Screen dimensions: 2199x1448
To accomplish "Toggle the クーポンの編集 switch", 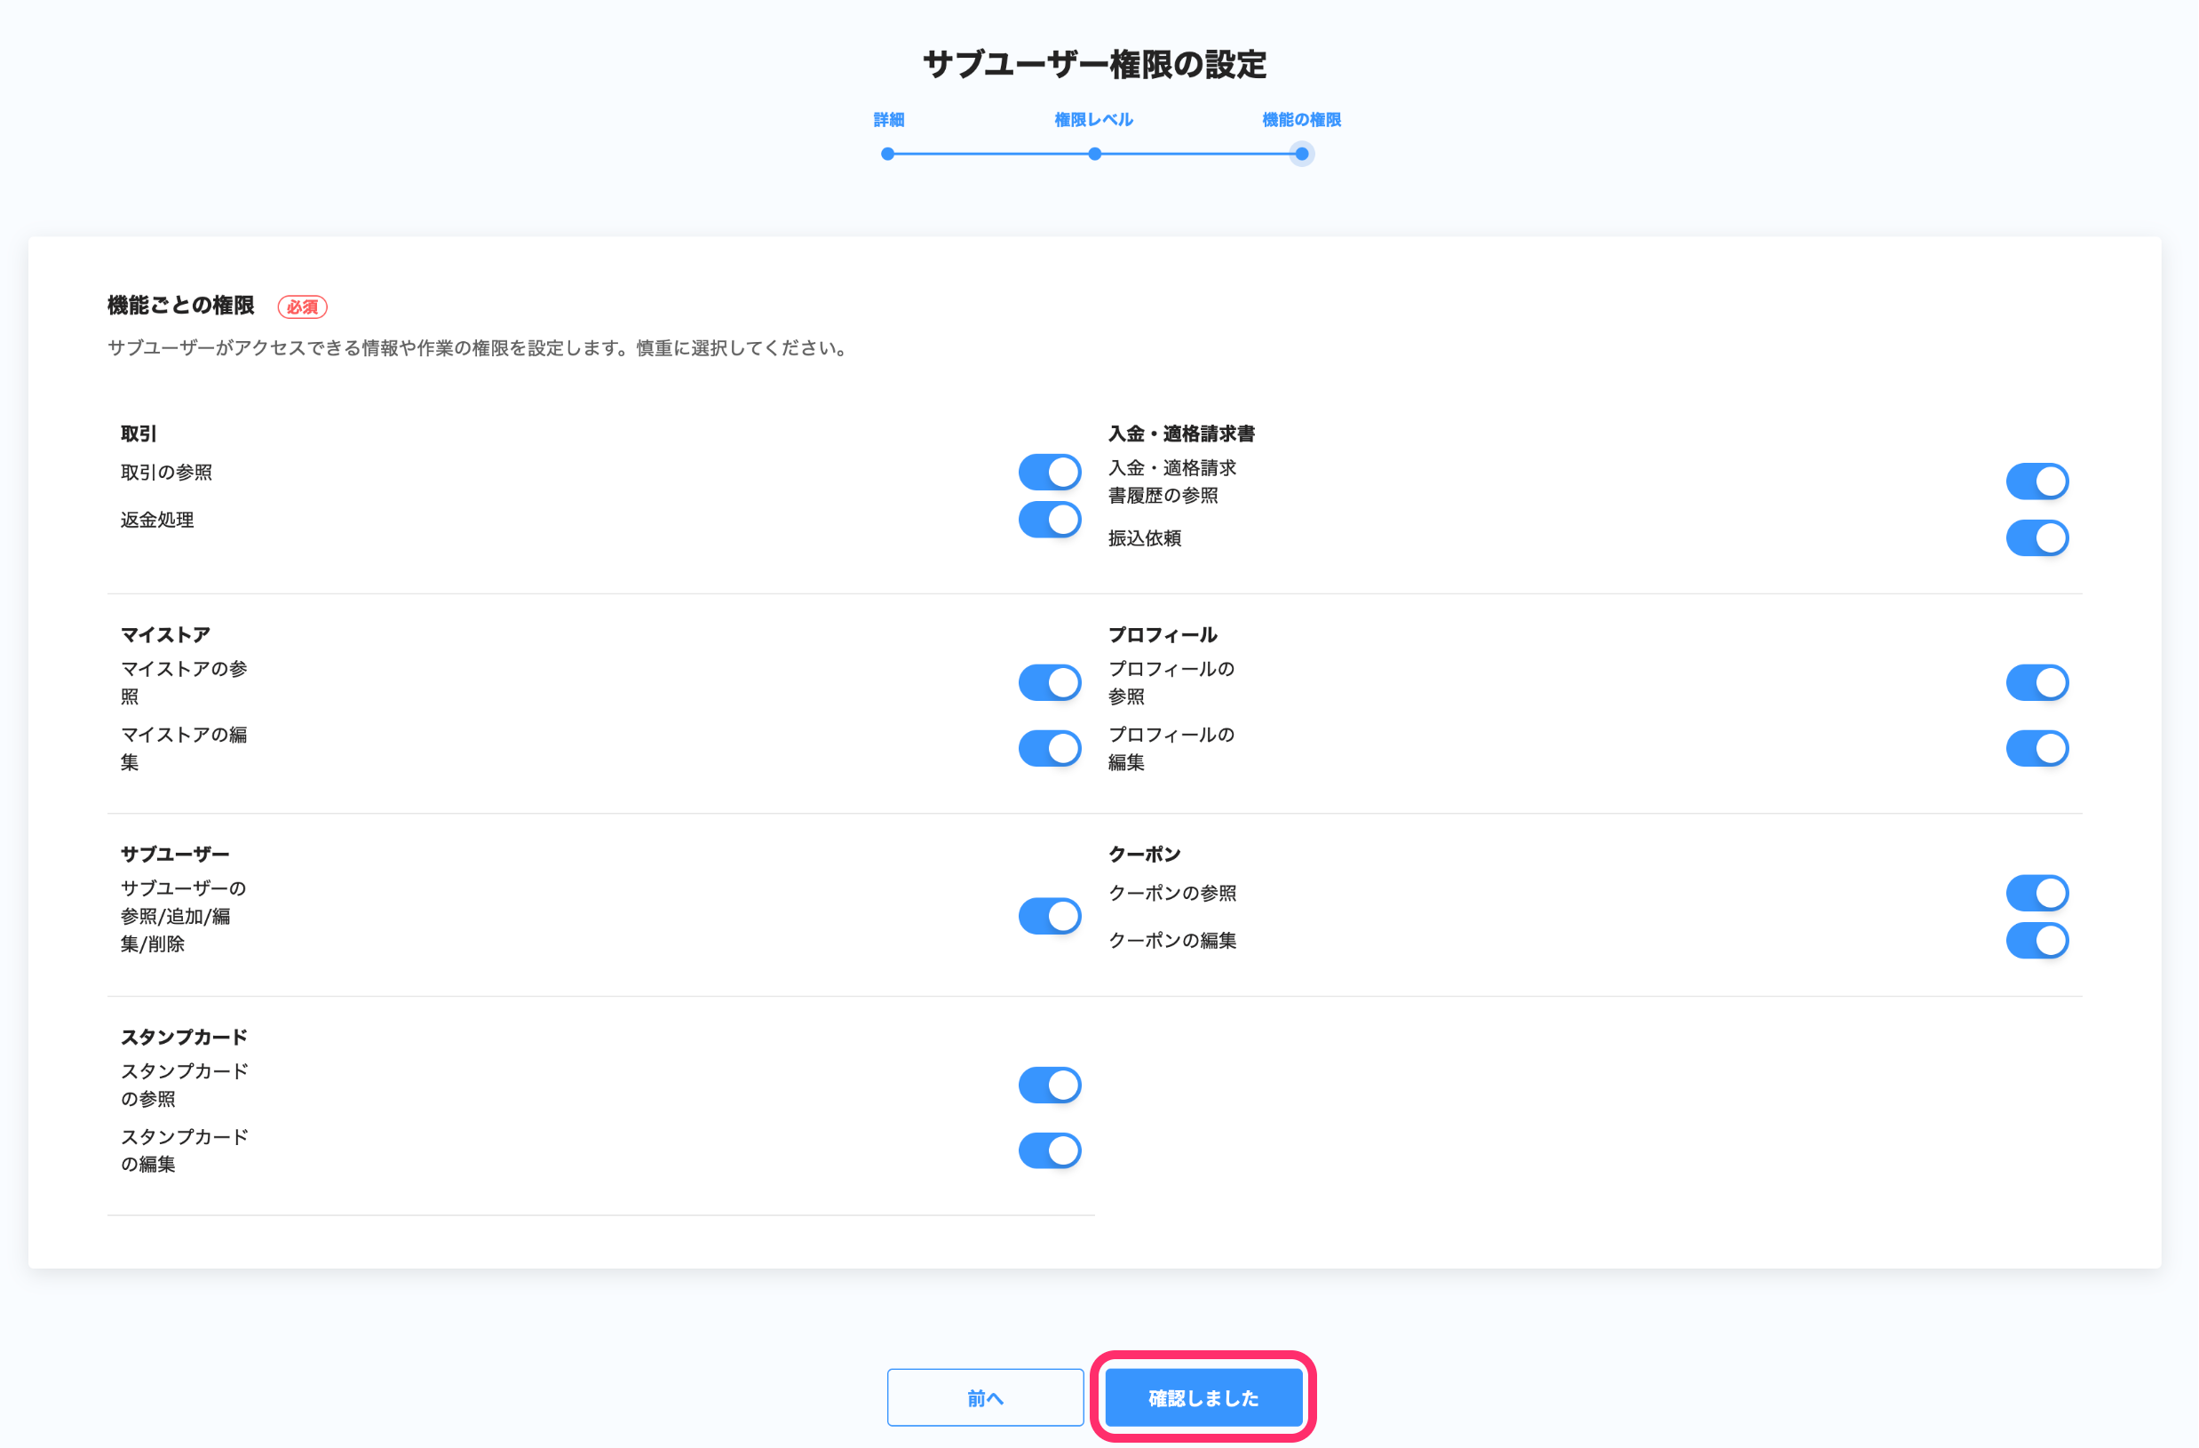I will 2036,941.
